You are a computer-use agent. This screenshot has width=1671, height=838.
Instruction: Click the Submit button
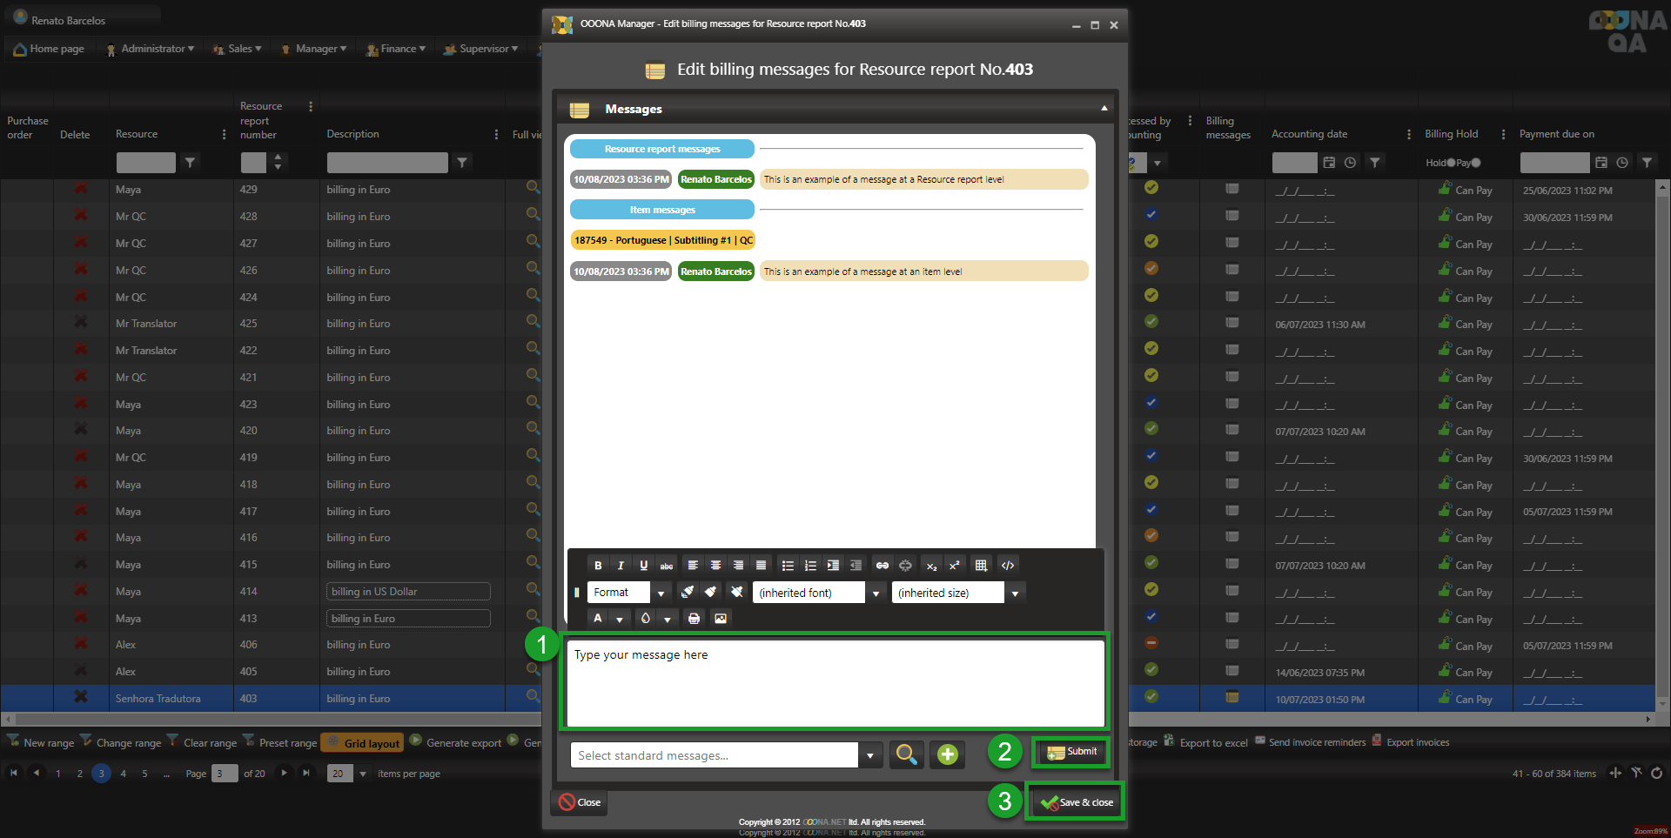point(1071,752)
